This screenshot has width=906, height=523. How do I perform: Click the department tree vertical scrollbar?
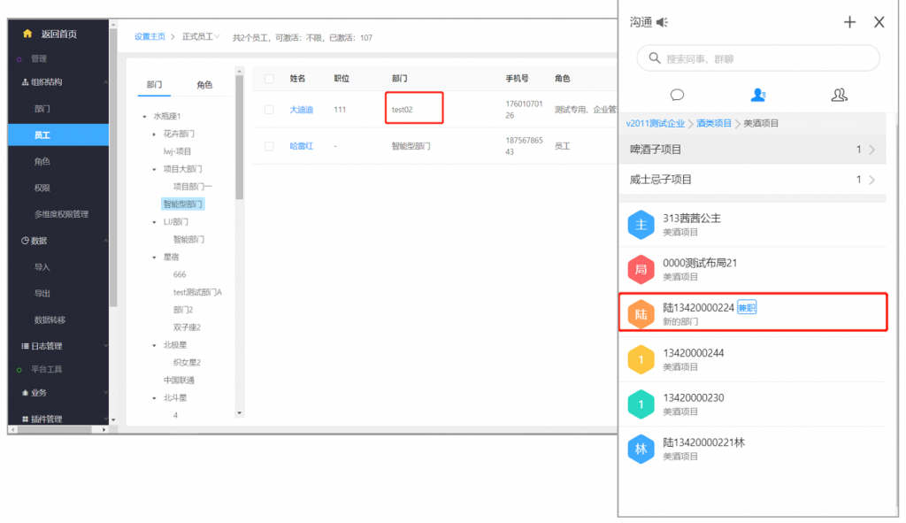pyautogui.click(x=239, y=150)
